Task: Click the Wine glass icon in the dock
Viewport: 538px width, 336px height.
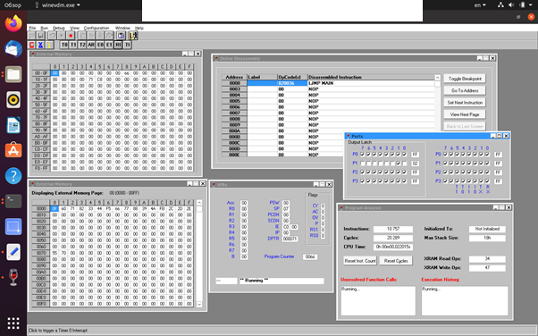Action: coord(13,277)
